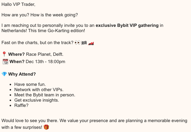Image resolution: width=191 pixels, height=132 pixels.
Task: Click the calendar emoji beside When
Action: [5, 62]
